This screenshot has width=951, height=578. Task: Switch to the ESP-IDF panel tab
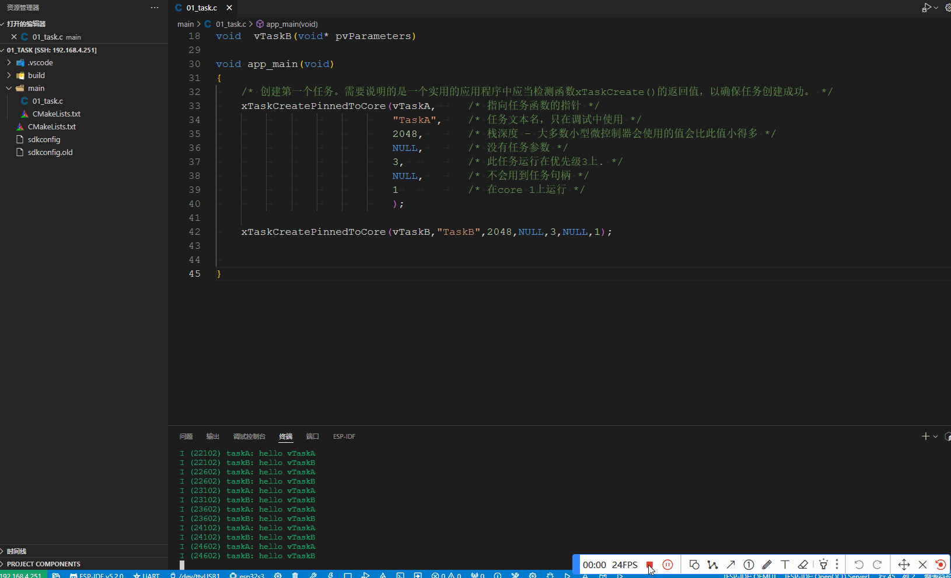344,436
